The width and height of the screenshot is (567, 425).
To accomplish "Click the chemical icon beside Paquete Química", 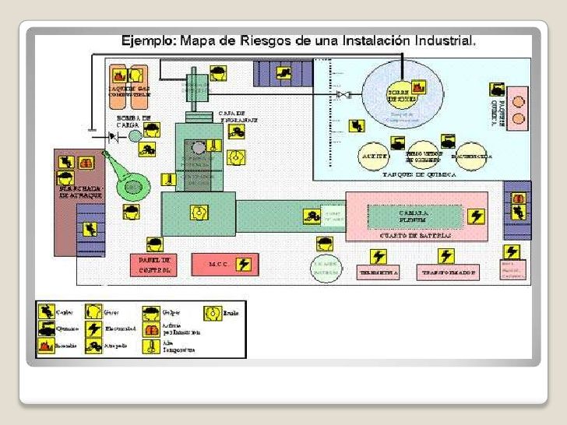I will click(x=497, y=90).
